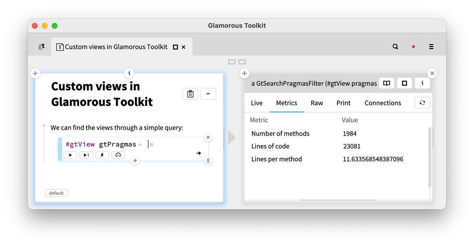The image size is (474, 246).
Task: Select the "Number of methods" row label
Action: pos(280,133)
